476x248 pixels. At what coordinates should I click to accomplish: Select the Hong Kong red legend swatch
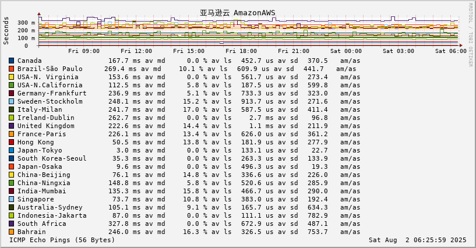click(11, 142)
